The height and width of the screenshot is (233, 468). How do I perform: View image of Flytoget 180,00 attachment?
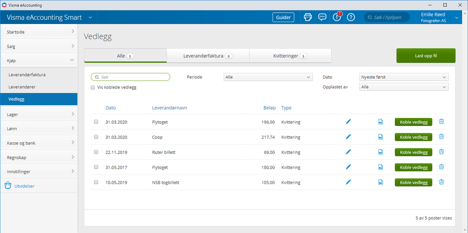point(381,167)
